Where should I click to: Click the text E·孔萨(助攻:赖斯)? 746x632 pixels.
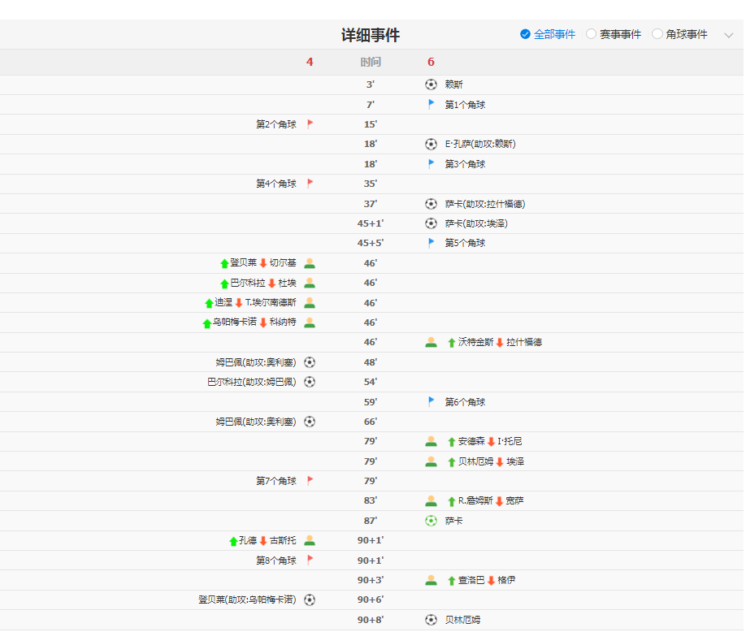click(480, 144)
